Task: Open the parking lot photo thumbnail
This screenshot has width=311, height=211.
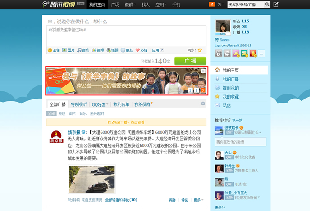Action: (x=91, y=179)
